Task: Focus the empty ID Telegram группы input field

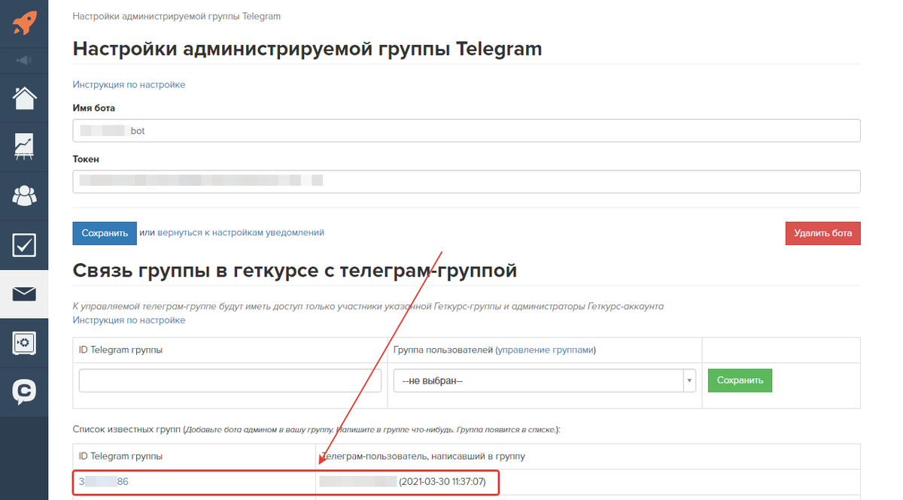Action: pos(230,380)
